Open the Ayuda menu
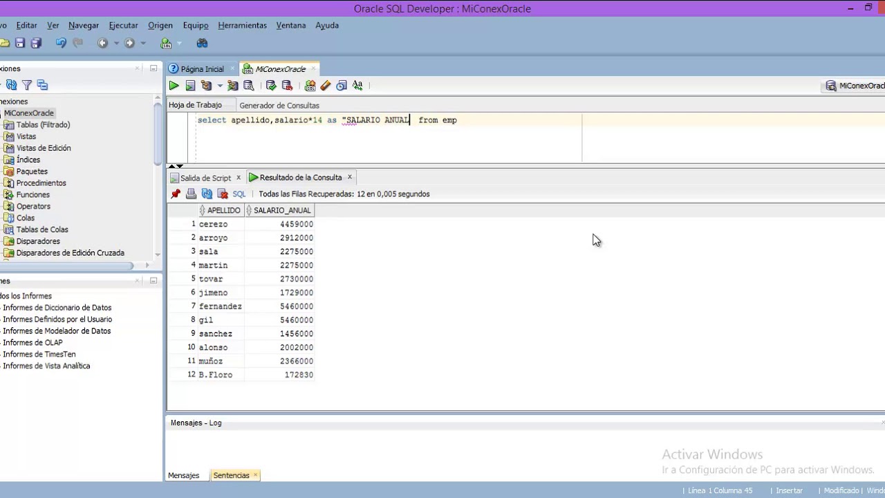The width and height of the screenshot is (885, 498). [327, 26]
